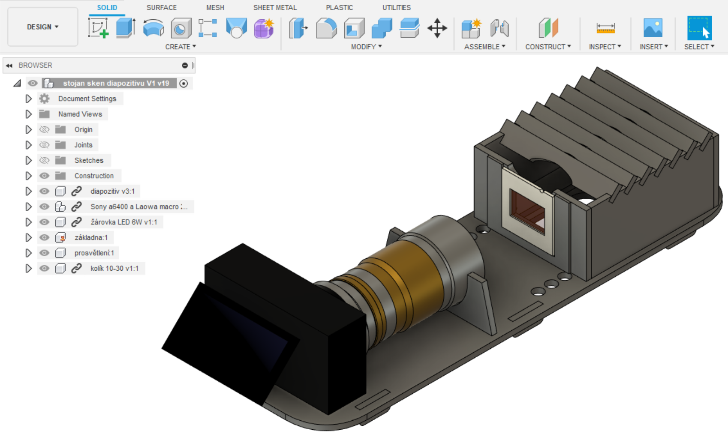This screenshot has width=728, height=437.
Task: Click the Hole tool icon
Action: (x=181, y=29)
